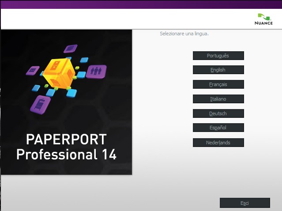Exit the installer with the Esci button
The image size is (282, 211).
[245, 203]
